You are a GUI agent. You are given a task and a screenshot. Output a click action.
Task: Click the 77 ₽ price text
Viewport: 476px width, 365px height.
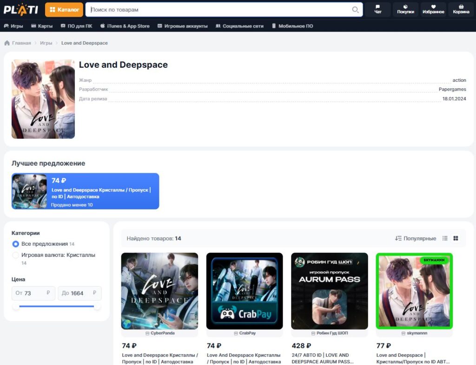pyautogui.click(x=383, y=345)
